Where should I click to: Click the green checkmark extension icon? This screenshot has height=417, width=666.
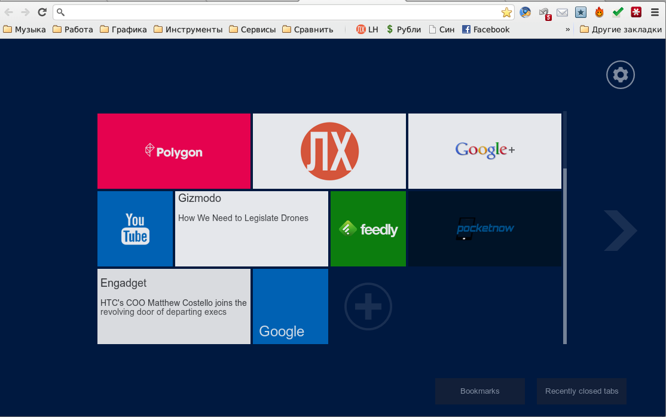618,13
